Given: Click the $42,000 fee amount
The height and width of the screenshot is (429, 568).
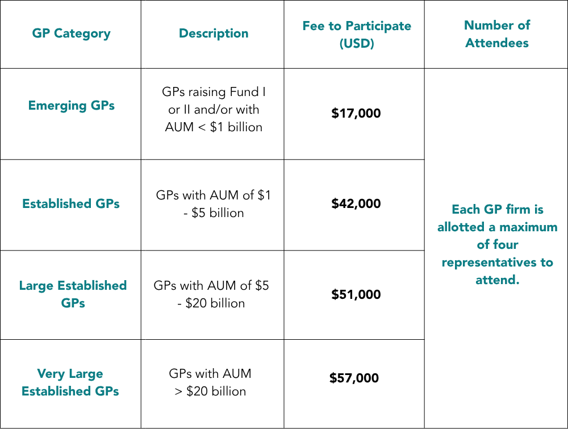Looking at the screenshot, I should coord(356,203).
